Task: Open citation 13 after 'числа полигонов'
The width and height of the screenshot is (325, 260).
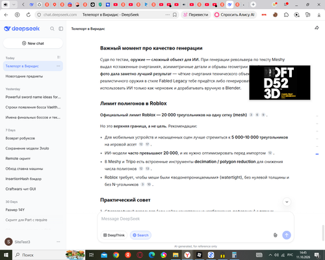Action: pos(148,169)
